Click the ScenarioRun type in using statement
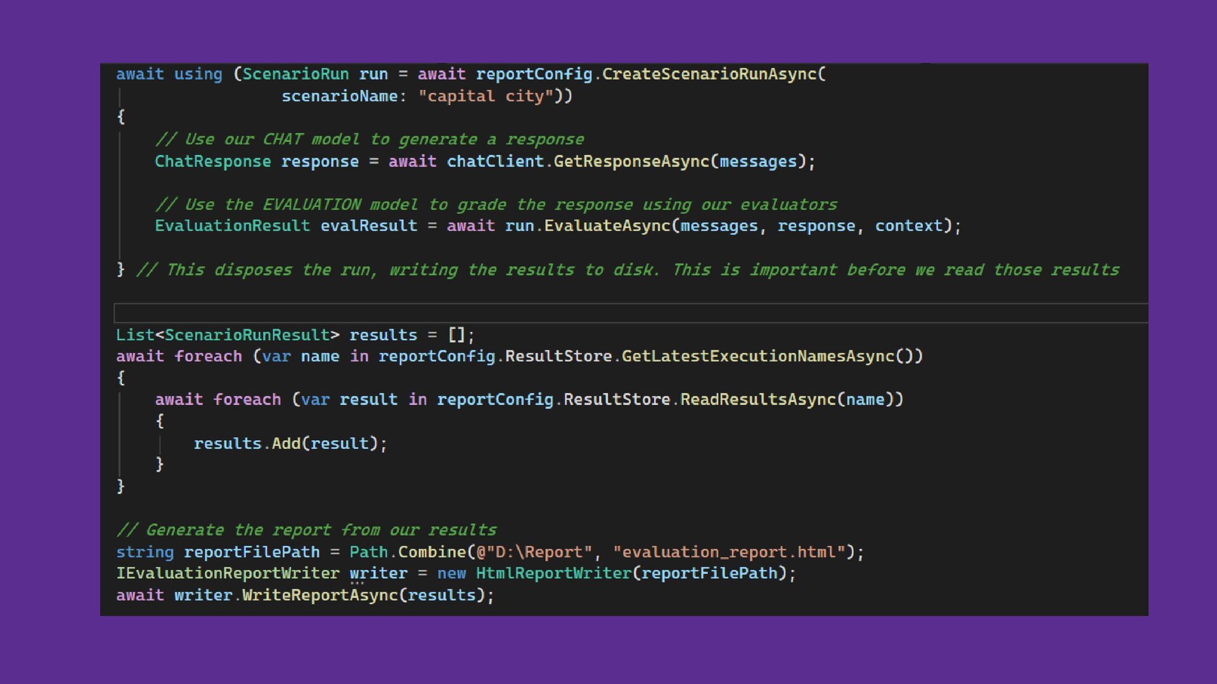The width and height of the screenshot is (1217, 684). click(x=295, y=74)
